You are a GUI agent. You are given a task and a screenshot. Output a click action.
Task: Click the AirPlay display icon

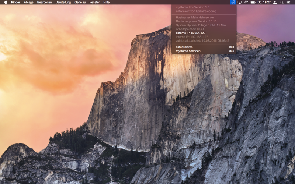tap(239, 2)
